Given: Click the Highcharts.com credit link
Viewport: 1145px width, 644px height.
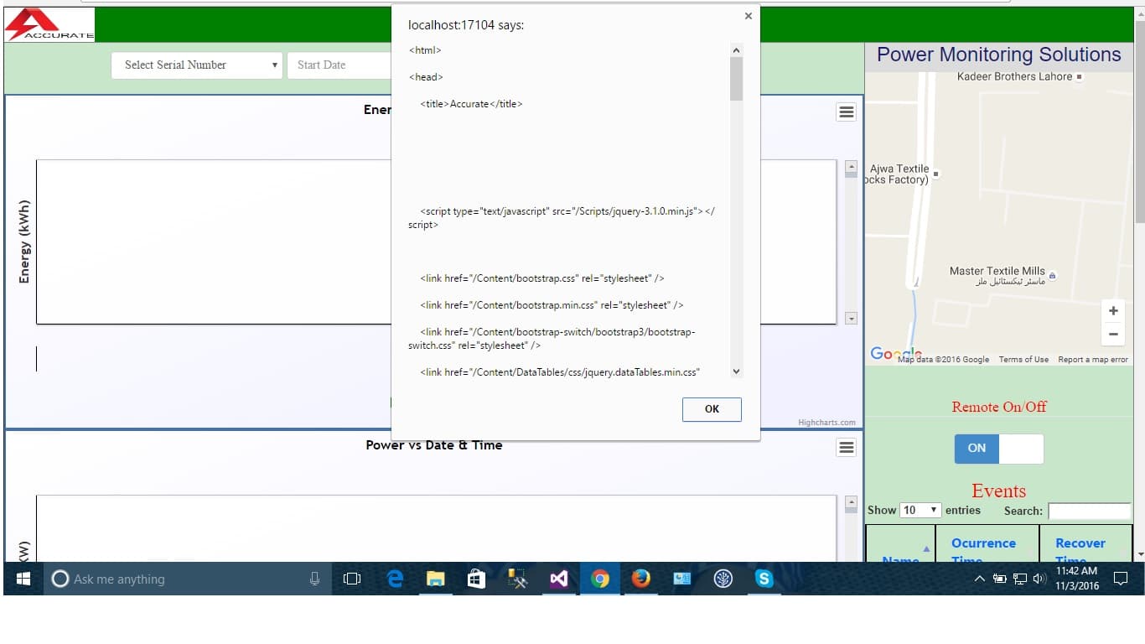Looking at the screenshot, I should 826,423.
